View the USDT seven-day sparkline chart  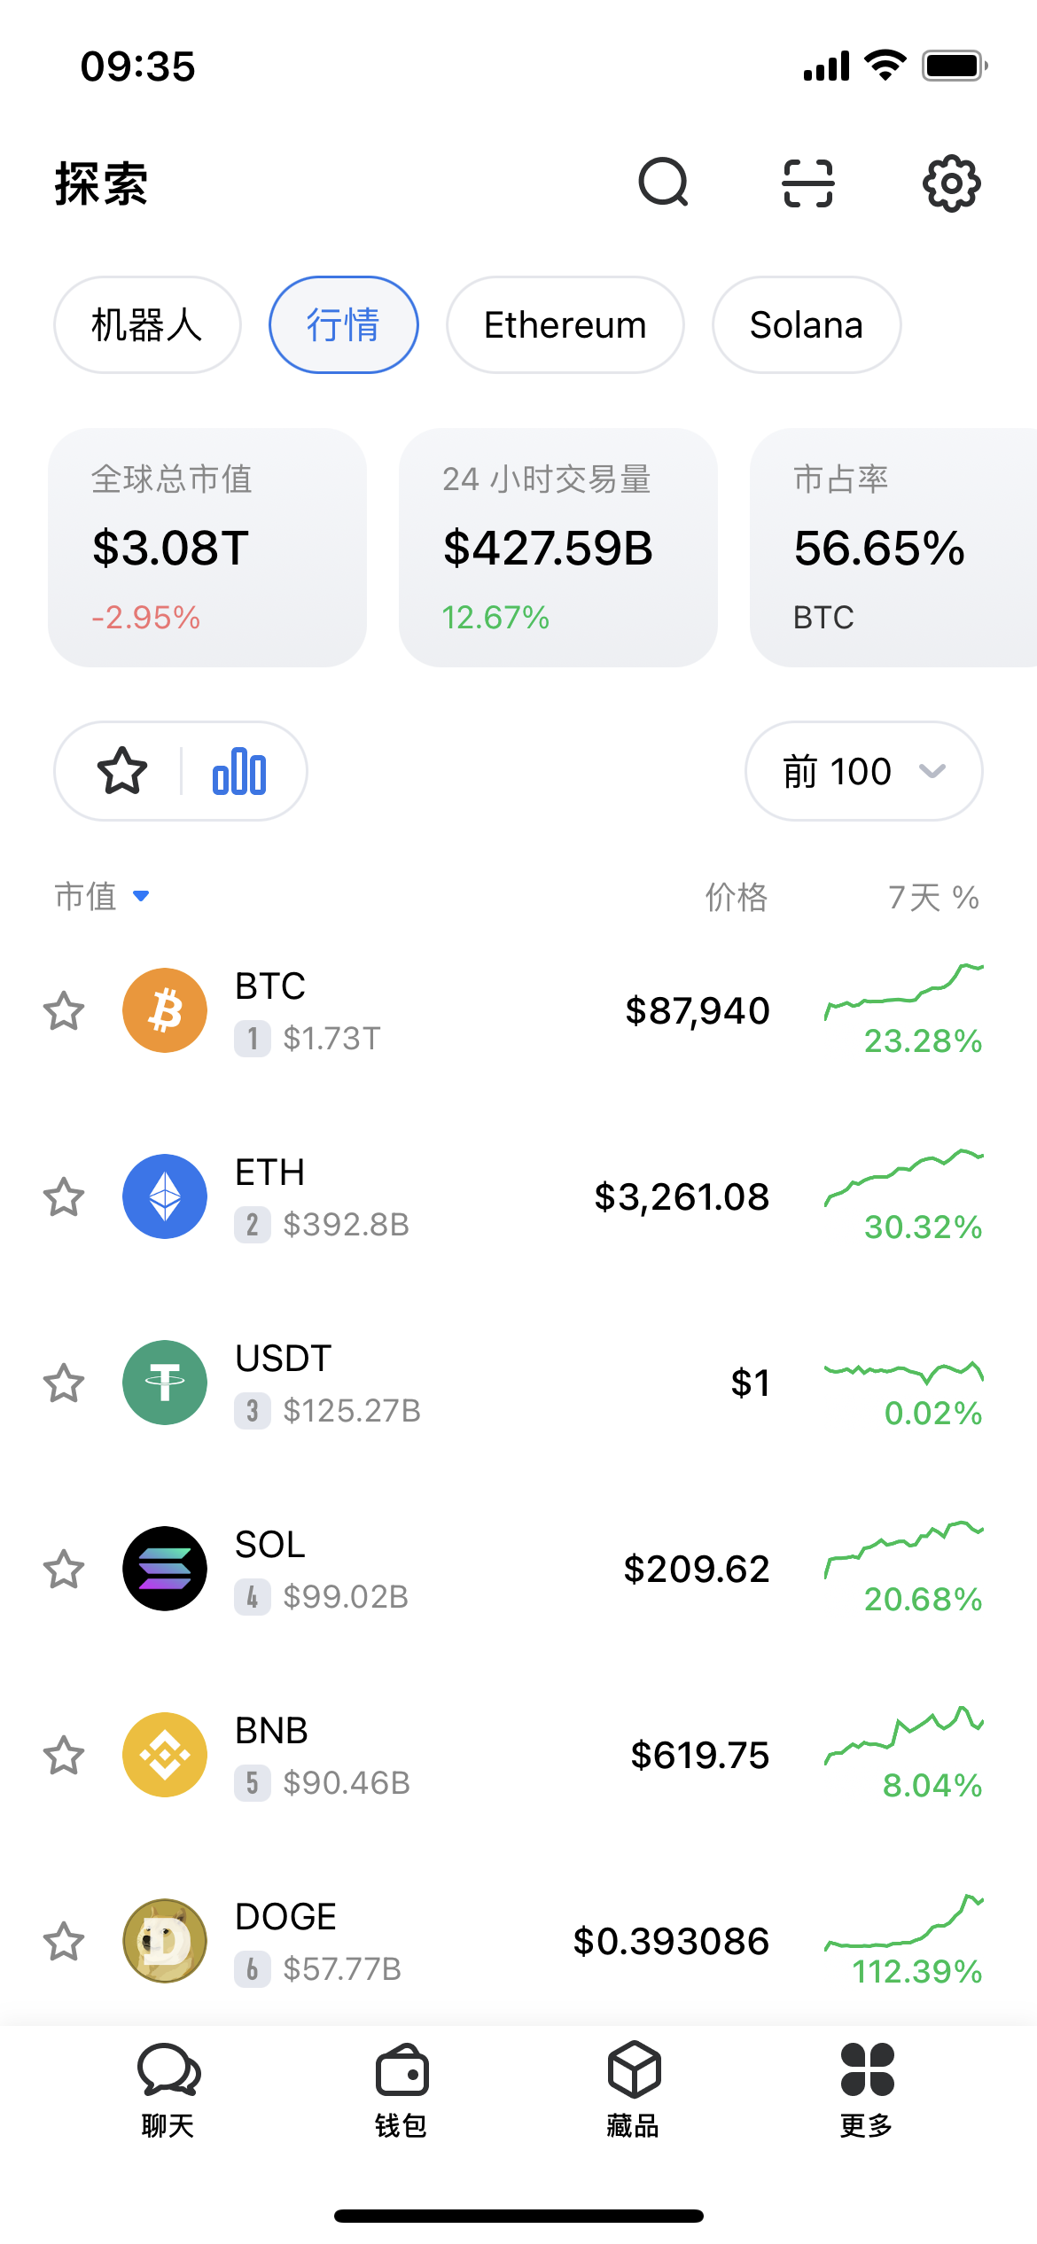coord(904,1372)
